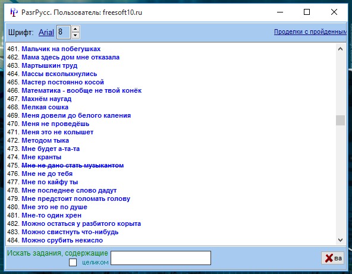Decrease font size with down spinner arrow
The height and width of the screenshot is (274, 352).
pos(76,35)
